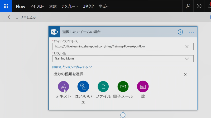Show trigger info via the (i) icon
This screenshot has width=211, height=118.
pyautogui.click(x=180, y=32)
